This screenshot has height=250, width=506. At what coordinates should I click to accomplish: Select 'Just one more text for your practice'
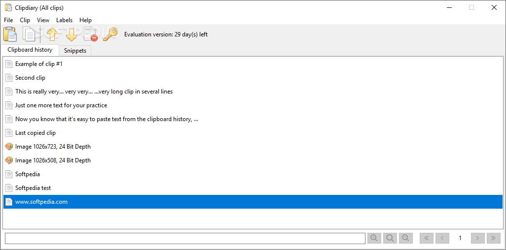253,105
